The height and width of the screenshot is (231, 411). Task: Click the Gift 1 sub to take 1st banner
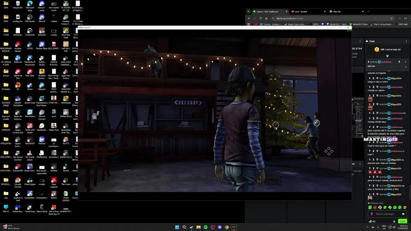388,49
